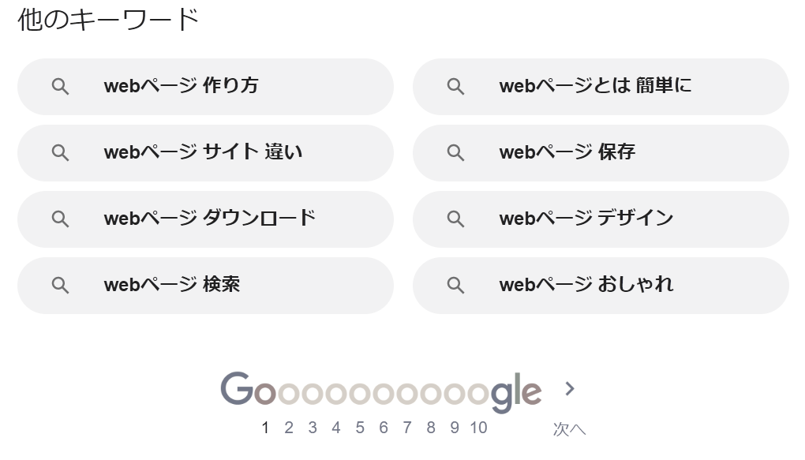Click the "次へ" next link
The width and height of the screenshot is (805, 460).
coord(569,429)
